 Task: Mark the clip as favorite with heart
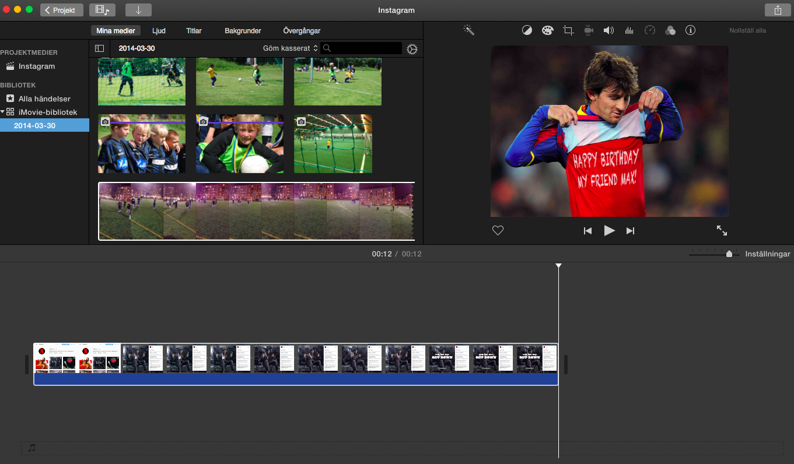click(498, 231)
